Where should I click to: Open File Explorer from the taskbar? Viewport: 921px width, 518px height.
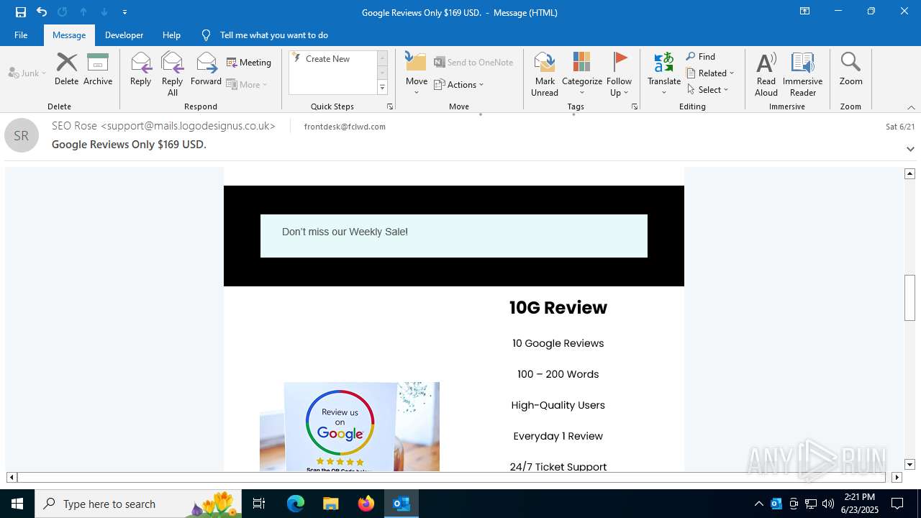(x=330, y=504)
